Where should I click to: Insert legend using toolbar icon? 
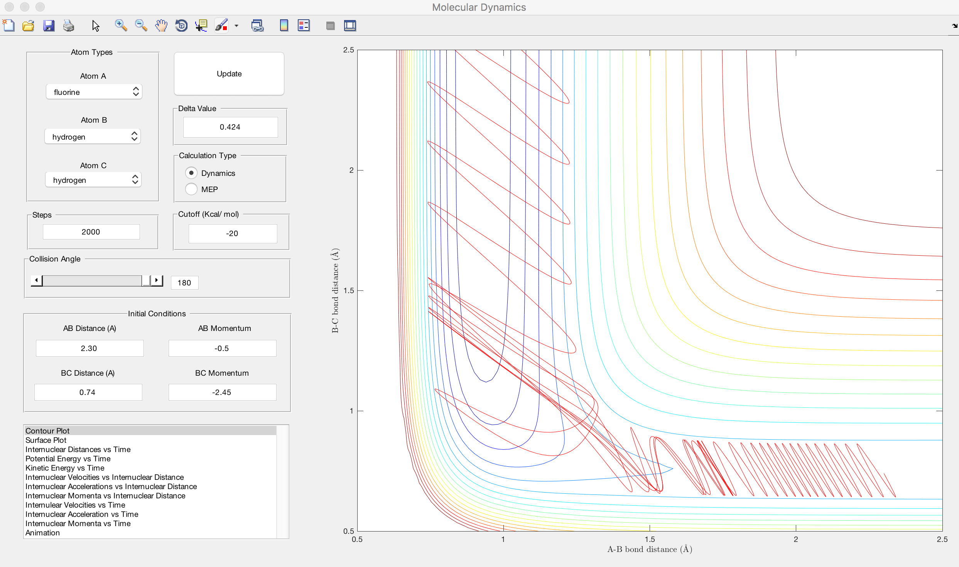pos(304,26)
